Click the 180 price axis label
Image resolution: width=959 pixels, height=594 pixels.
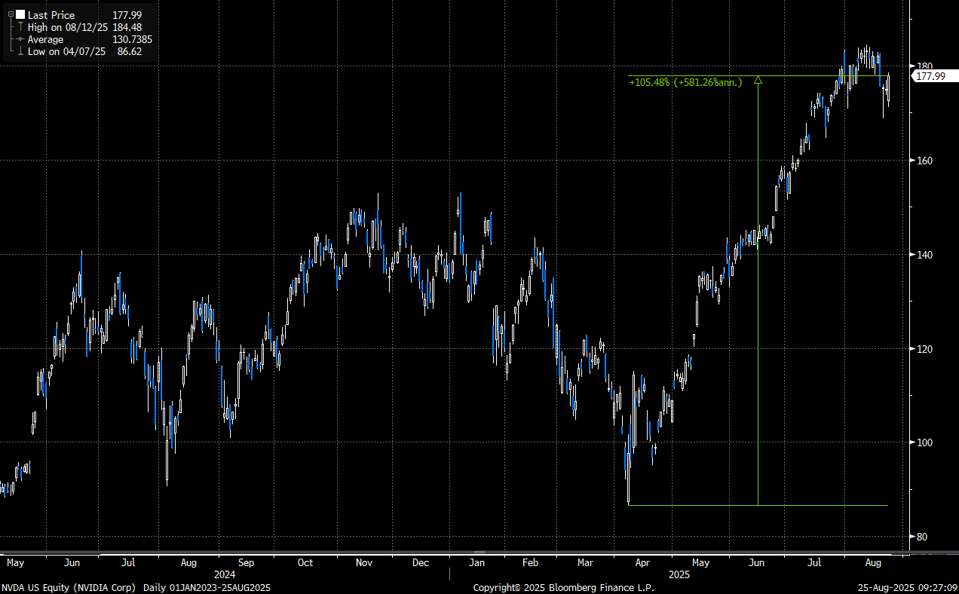point(924,66)
